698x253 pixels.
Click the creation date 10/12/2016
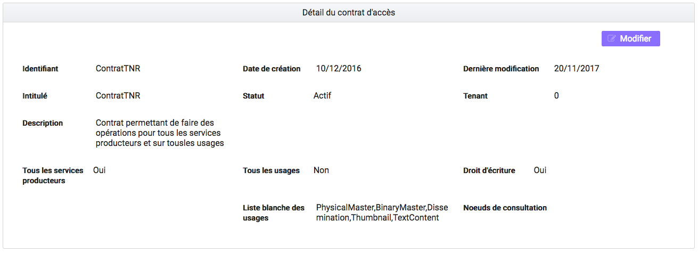pyautogui.click(x=339, y=69)
